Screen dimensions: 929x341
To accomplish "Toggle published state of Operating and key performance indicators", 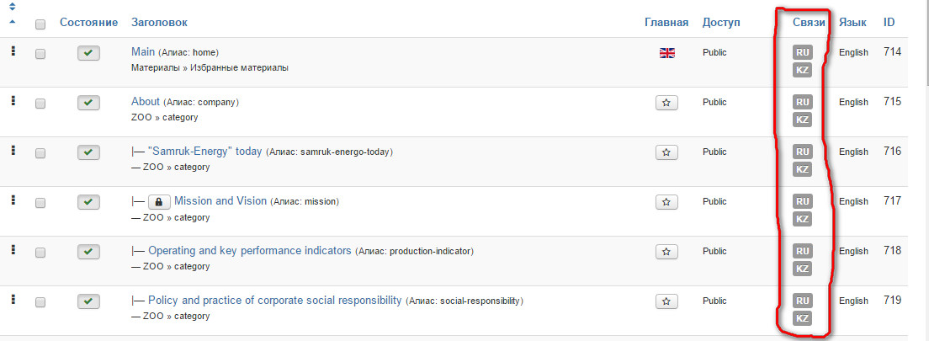I will [x=88, y=252].
